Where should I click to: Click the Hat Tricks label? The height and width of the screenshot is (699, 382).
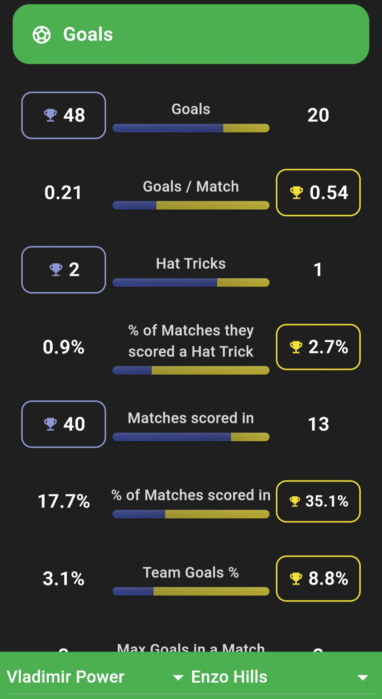[x=191, y=263]
